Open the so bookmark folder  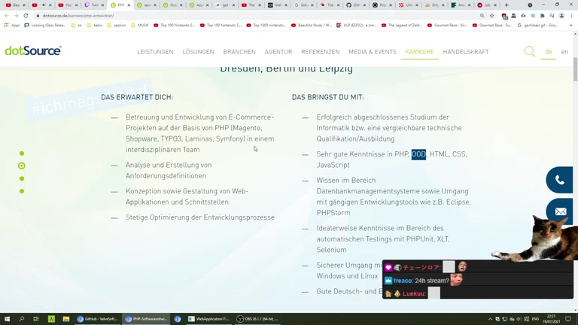pyautogui.click(x=76, y=26)
